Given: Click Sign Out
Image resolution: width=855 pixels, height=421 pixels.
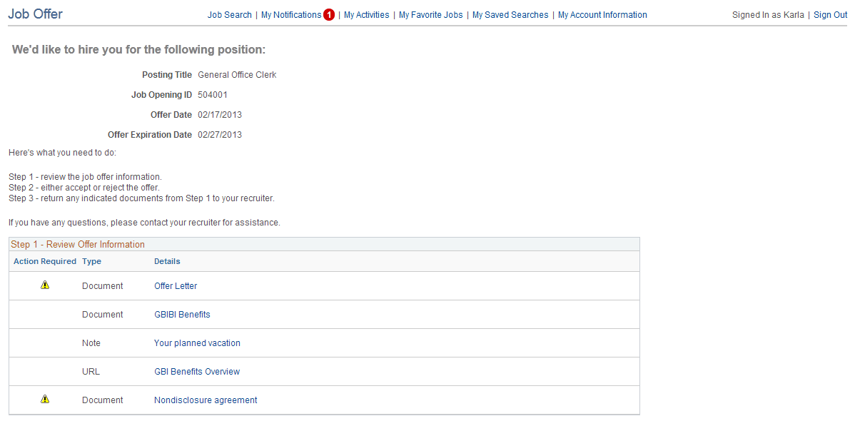Looking at the screenshot, I should (x=830, y=14).
